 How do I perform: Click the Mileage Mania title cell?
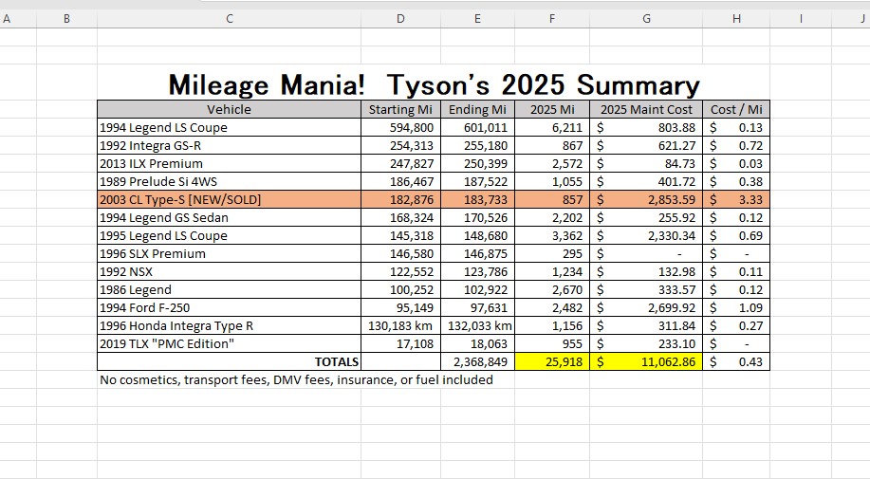(x=434, y=84)
